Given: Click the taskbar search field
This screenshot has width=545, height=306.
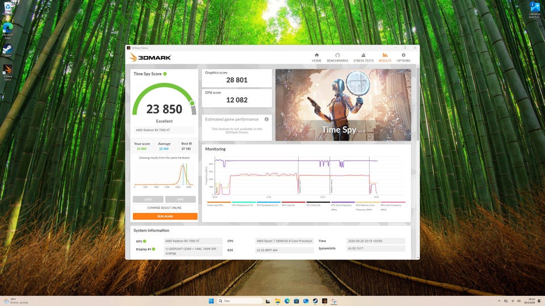Looking at the screenshot, I should coord(240,301).
